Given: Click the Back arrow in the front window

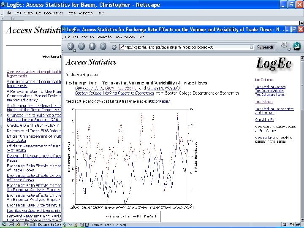Looking at the screenshot, I should 71,46.
